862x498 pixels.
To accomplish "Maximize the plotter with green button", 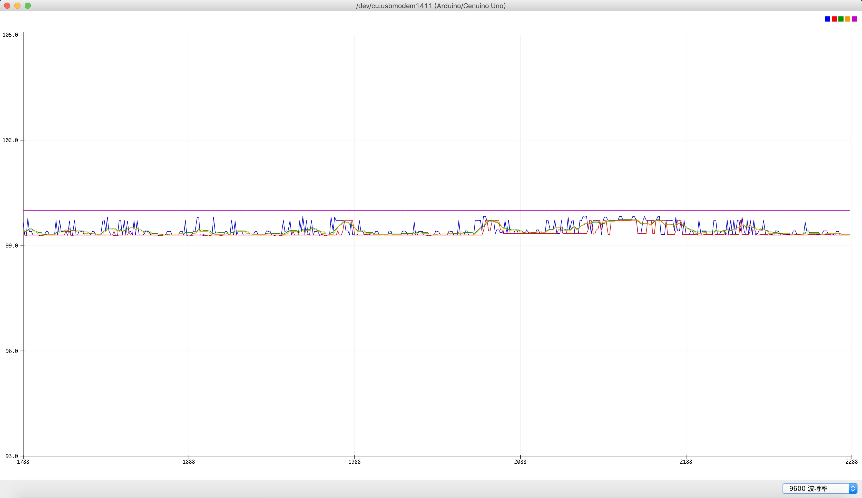I will click(28, 5).
